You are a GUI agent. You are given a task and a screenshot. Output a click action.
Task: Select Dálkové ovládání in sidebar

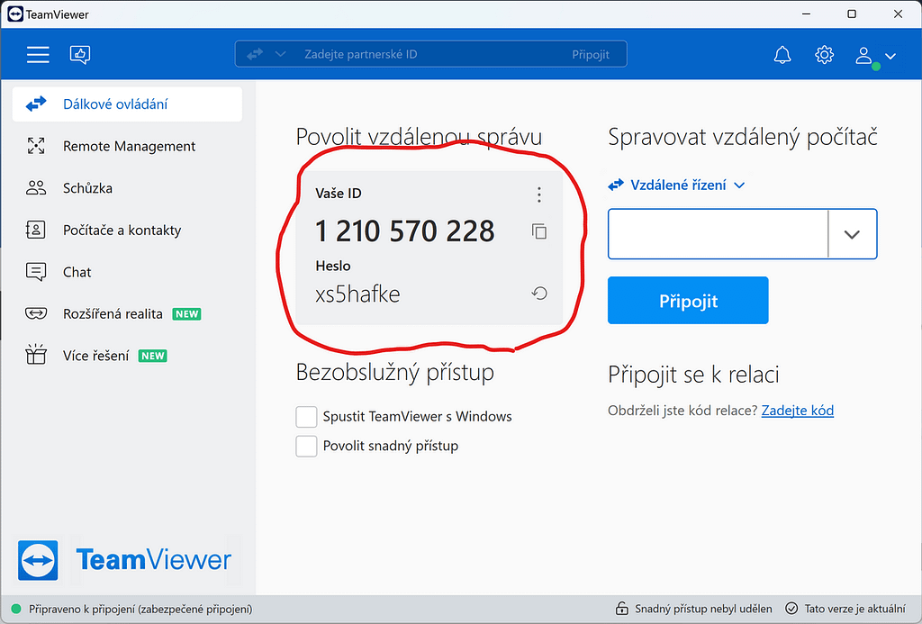tap(127, 104)
